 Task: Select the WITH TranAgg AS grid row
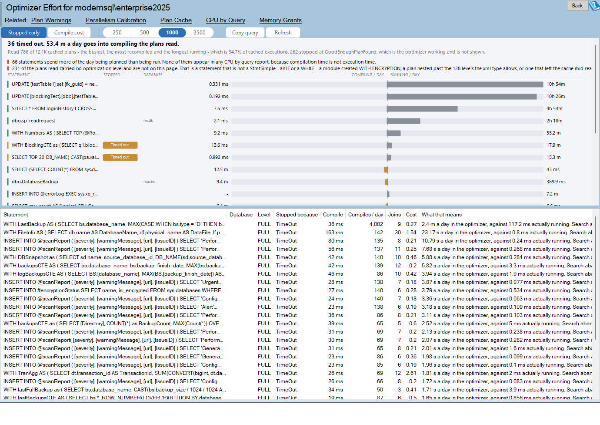coord(297,373)
